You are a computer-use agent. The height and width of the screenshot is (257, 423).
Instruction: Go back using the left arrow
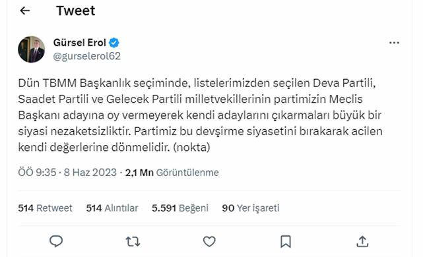[25, 11]
